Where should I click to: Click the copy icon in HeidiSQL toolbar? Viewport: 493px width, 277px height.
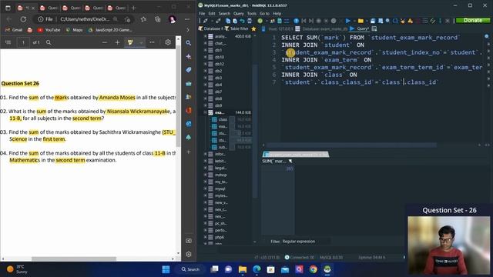228,21
